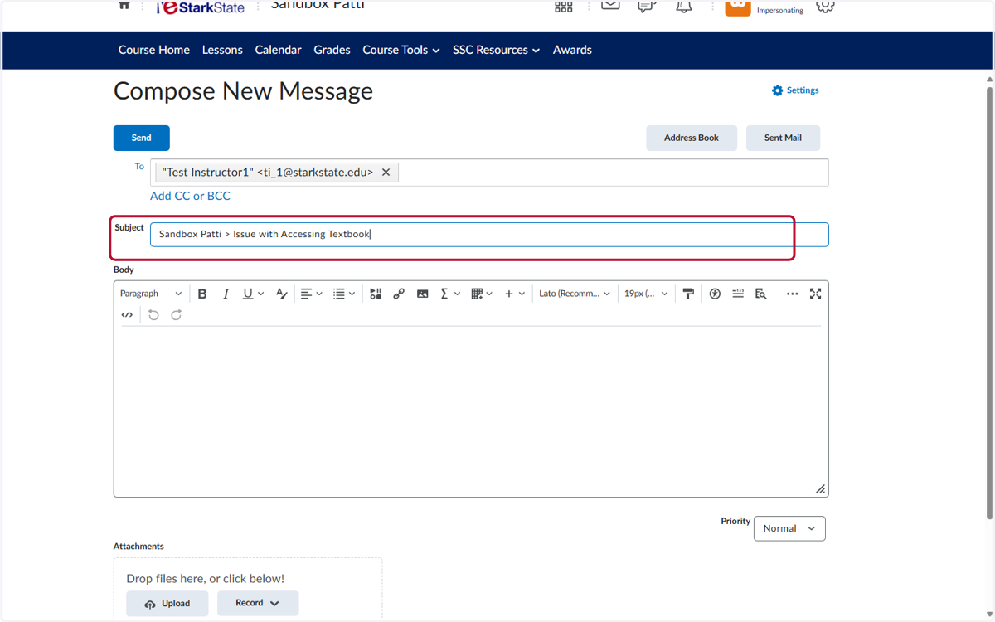995x622 pixels.
Task: Open the Awards nav item
Action: [x=572, y=50]
